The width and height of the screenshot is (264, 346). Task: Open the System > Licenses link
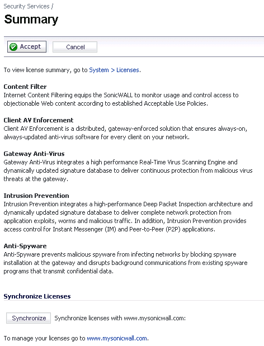point(114,70)
